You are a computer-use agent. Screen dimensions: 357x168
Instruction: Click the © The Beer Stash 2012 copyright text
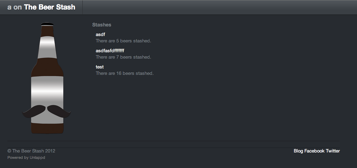[31, 151]
